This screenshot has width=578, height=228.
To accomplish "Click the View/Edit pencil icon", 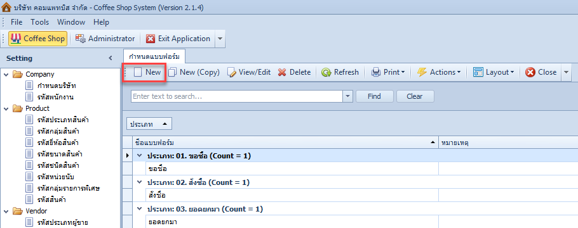I will click(231, 72).
